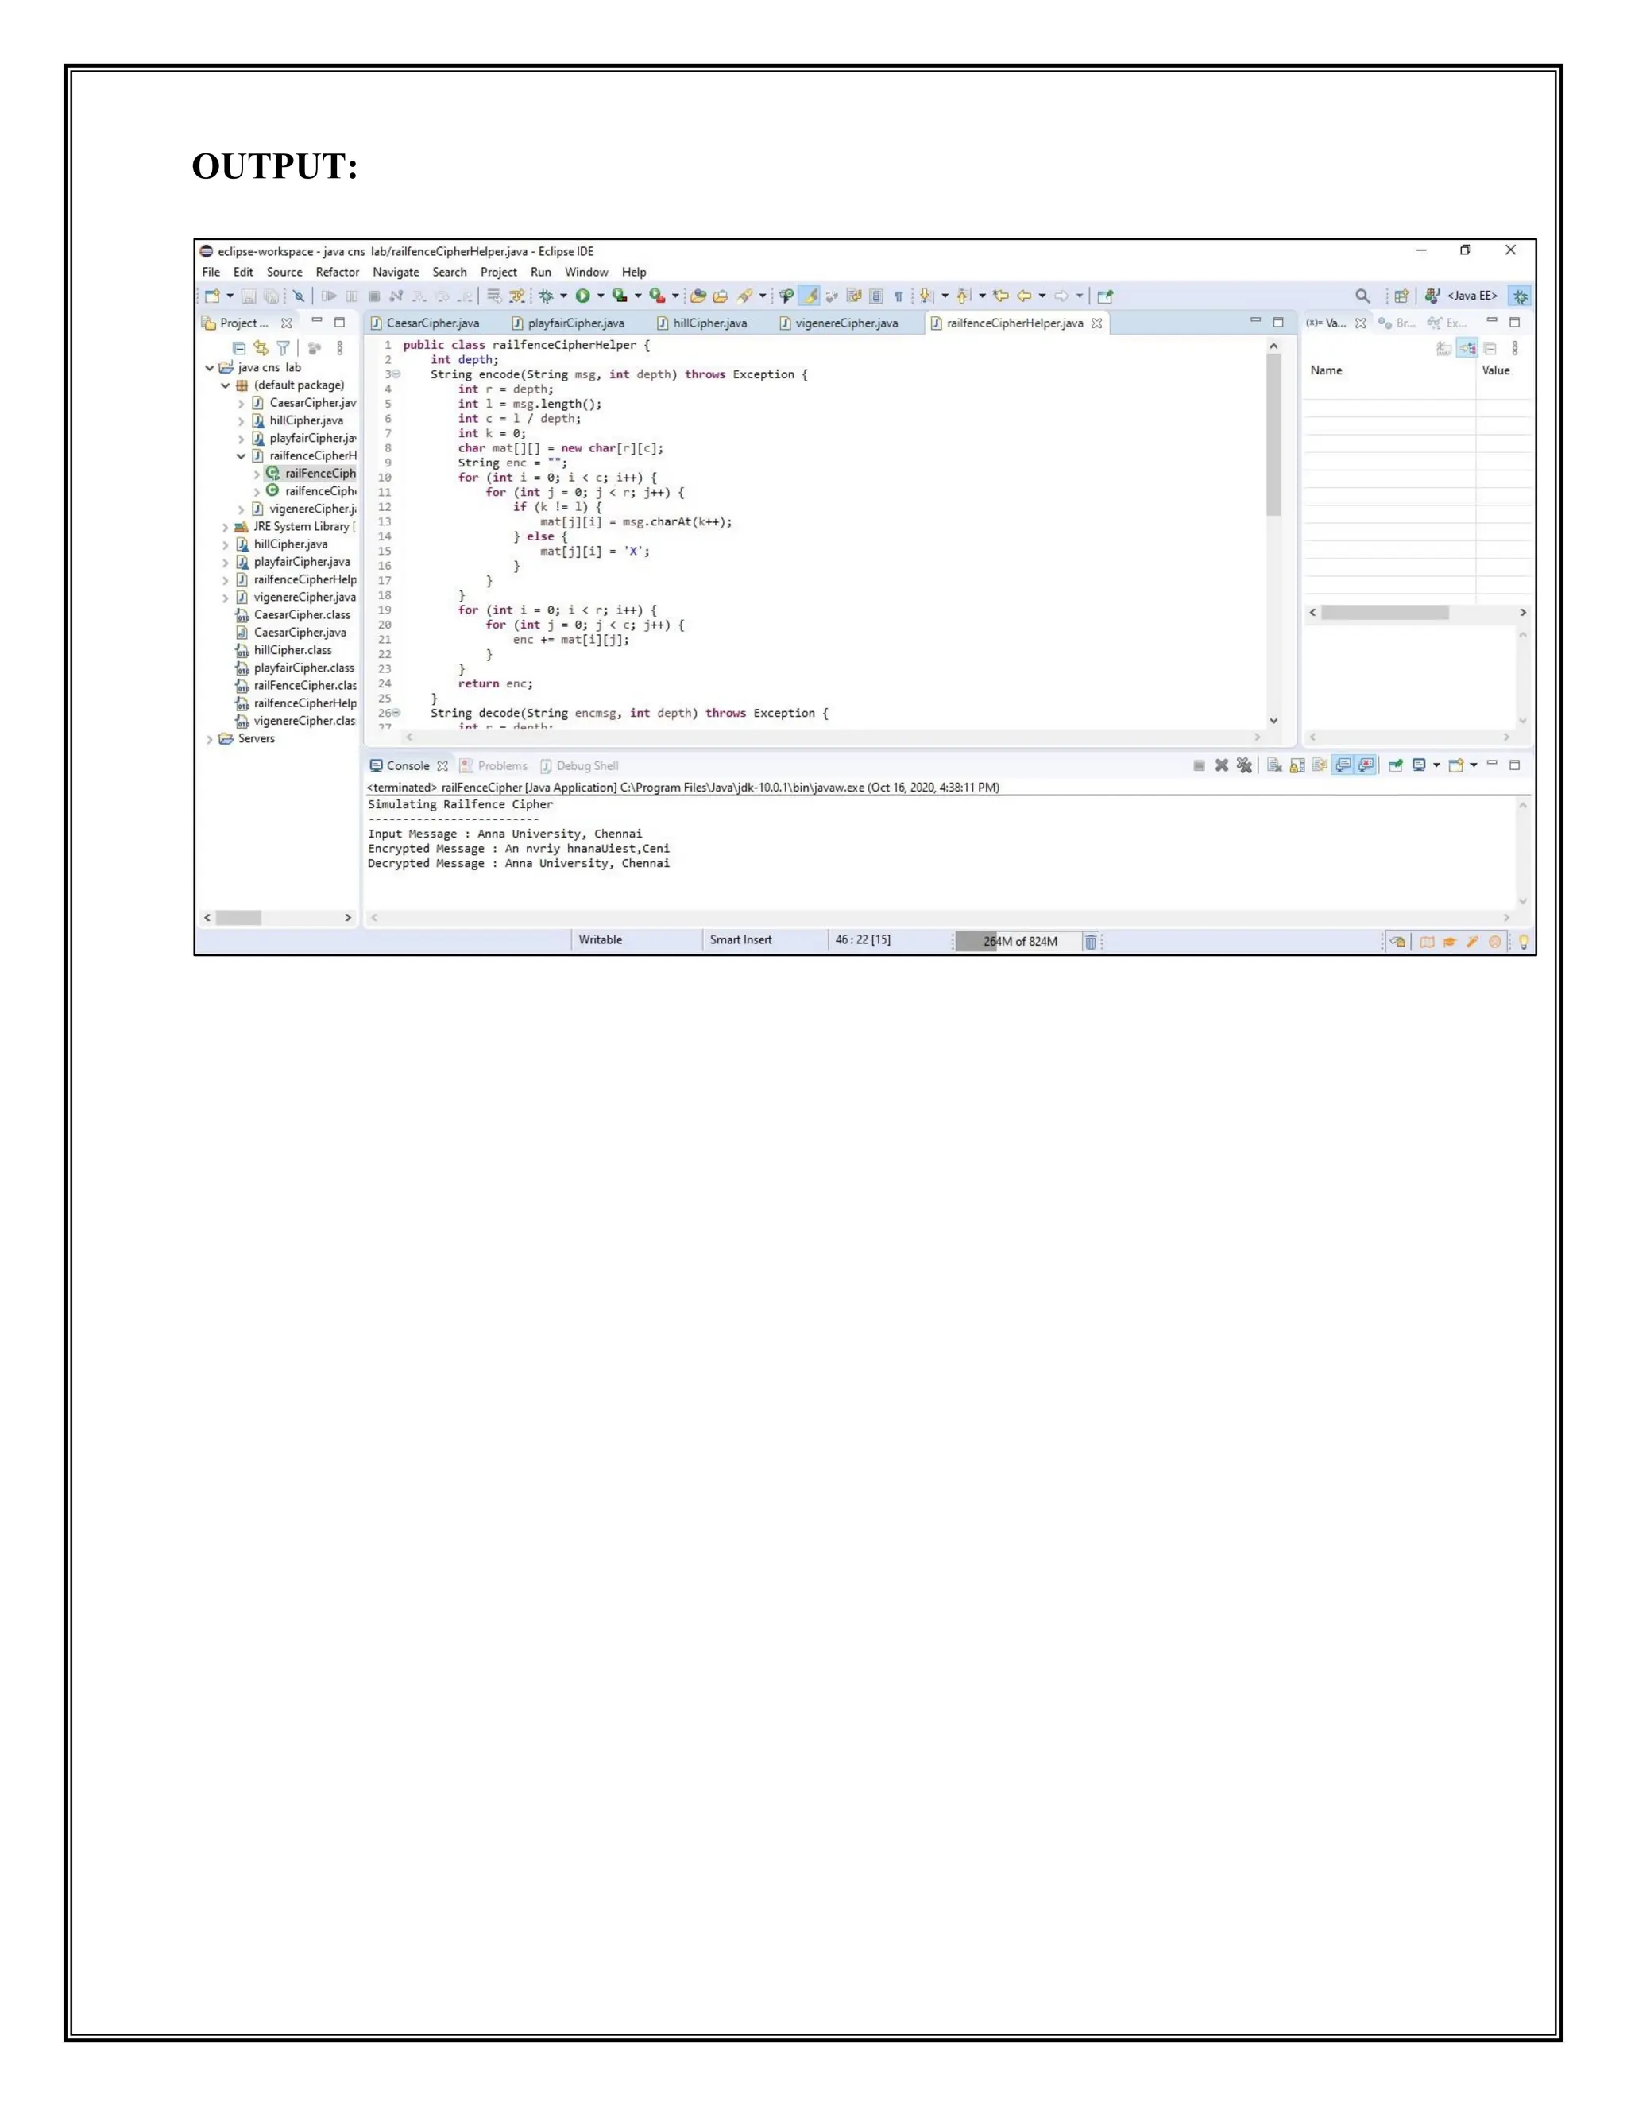Expand the JRE System Library node
1627x2106 pixels.
pyautogui.click(x=226, y=528)
